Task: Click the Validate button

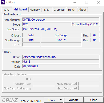Action: pyautogui.click(x=74, y=100)
